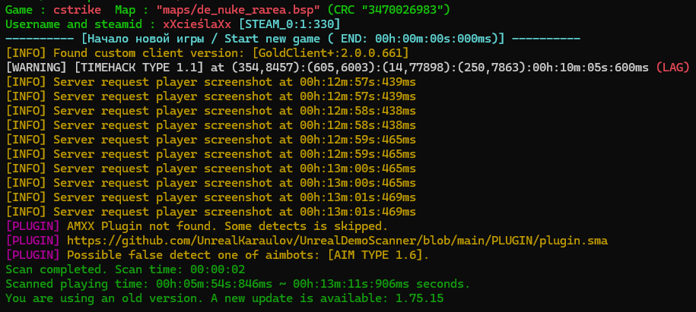Viewport: 696px width, 312px height.
Task: Click the magenta [PLUGIN] tag before the URL
Action: click(x=33, y=241)
